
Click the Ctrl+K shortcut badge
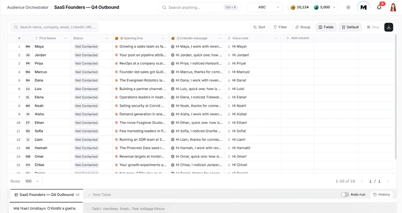pyautogui.click(x=231, y=8)
